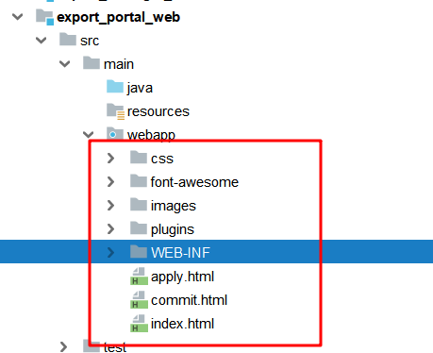
Task: Select the export_portal_web label
Action: click(x=118, y=17)
